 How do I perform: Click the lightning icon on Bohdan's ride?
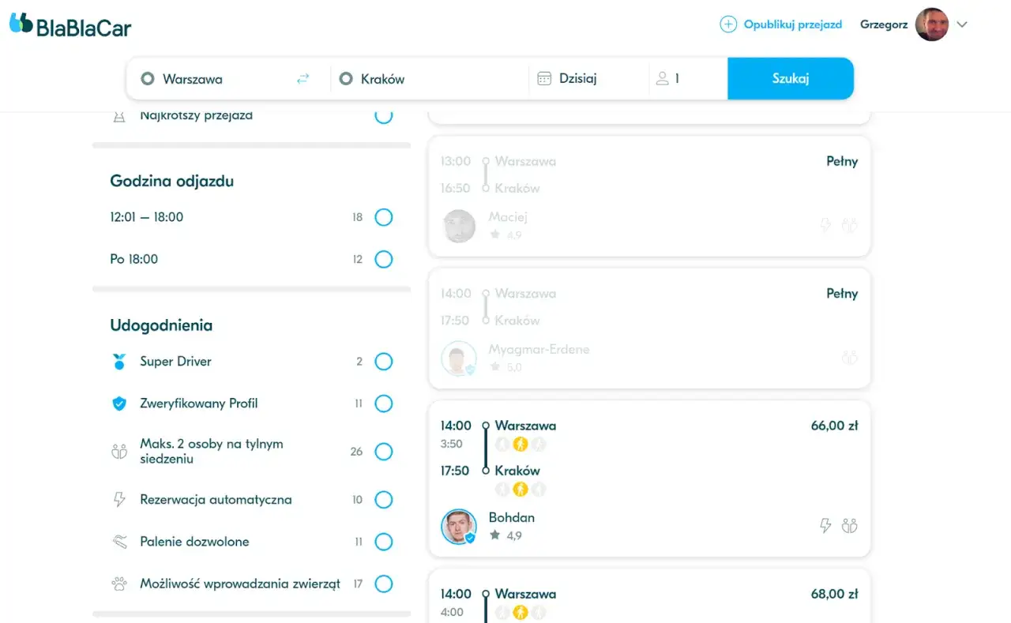click(x=825, y=525)
